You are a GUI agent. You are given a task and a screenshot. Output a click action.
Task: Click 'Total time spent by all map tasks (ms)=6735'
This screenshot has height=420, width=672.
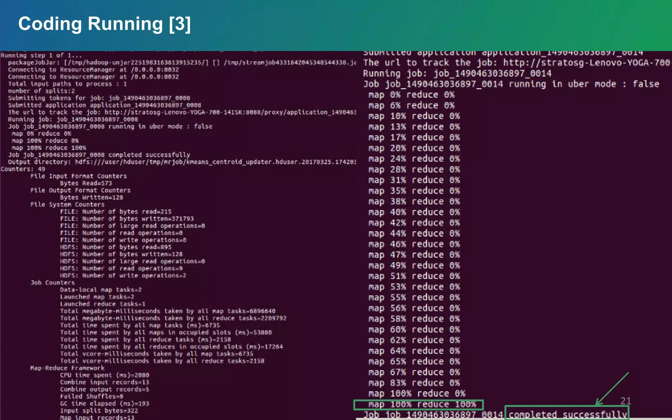[140, 325]
